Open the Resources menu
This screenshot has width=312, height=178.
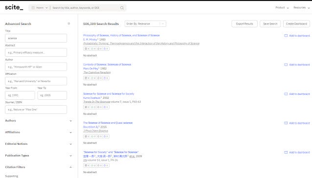point(301,7)
